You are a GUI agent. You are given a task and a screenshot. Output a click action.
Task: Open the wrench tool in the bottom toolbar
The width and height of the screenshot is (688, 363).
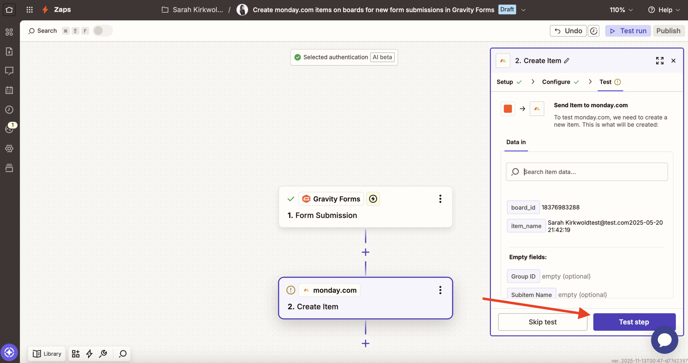pyautogui.click(x=103, y=354)
